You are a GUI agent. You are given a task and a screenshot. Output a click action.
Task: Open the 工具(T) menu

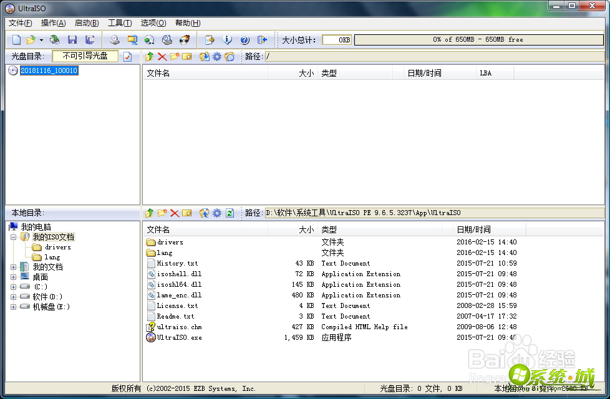coord(119,23)
